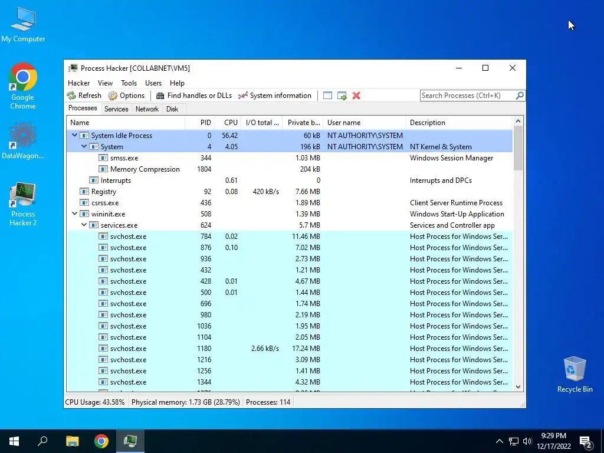The image size is (604, 453).
Task: Sort by User name column header
Action: (x=365, y=123)
